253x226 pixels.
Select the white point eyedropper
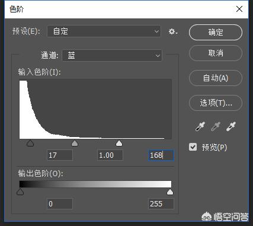tap(231, 126)
